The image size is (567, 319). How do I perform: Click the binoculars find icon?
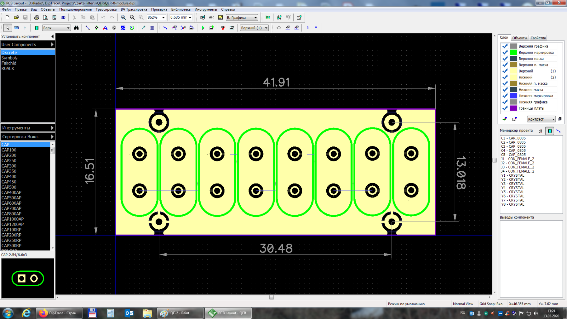[76, 28]
